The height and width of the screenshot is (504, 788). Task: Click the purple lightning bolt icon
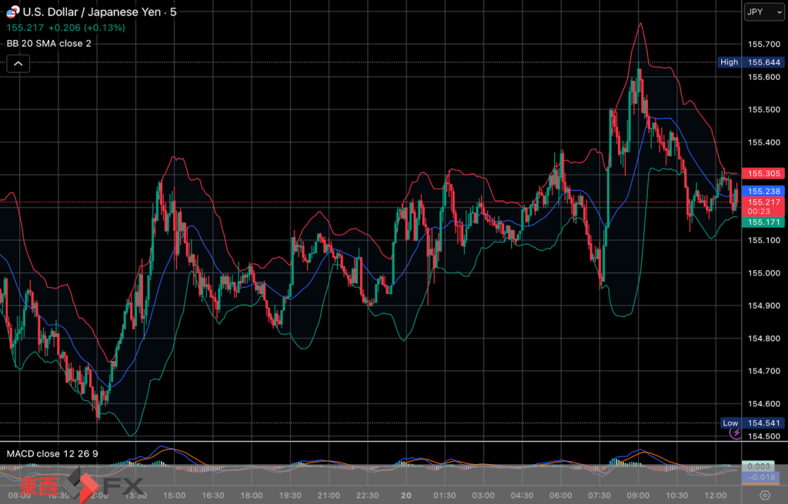pyautogui.click(x=735, y=434)
